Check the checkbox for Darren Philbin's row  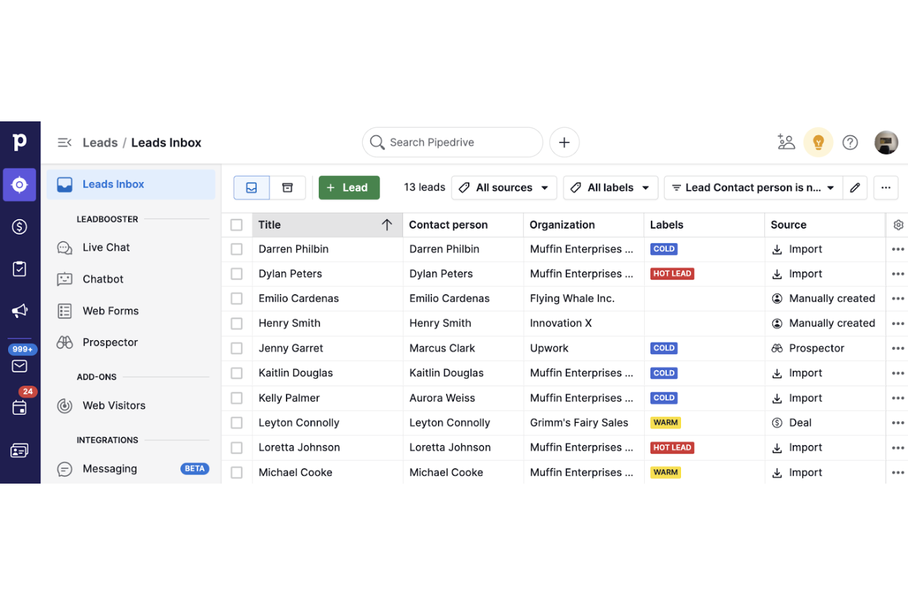point(237,249)
